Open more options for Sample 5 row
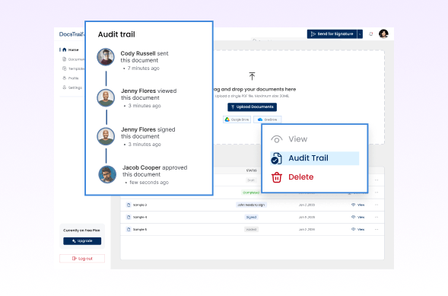The height and width of the screenshot is (296, 448). [x=377, y=230]
